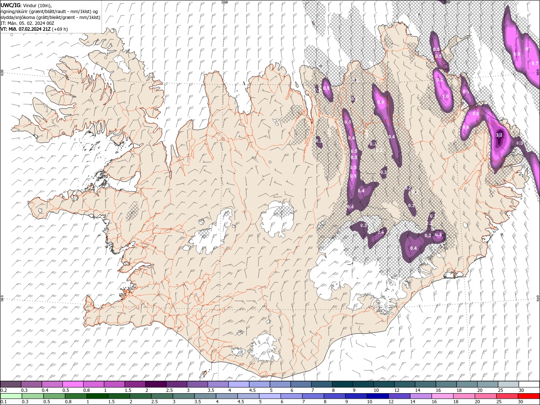Pick the light pink 16 swatch in lower legend
540x405 pixels.
(443, 396)
